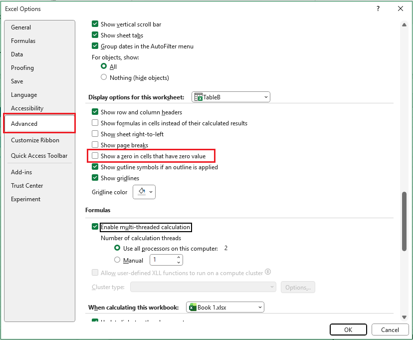The image size is (413, 340).
Task: Go to the Proofing category
Action: (22, 68)
